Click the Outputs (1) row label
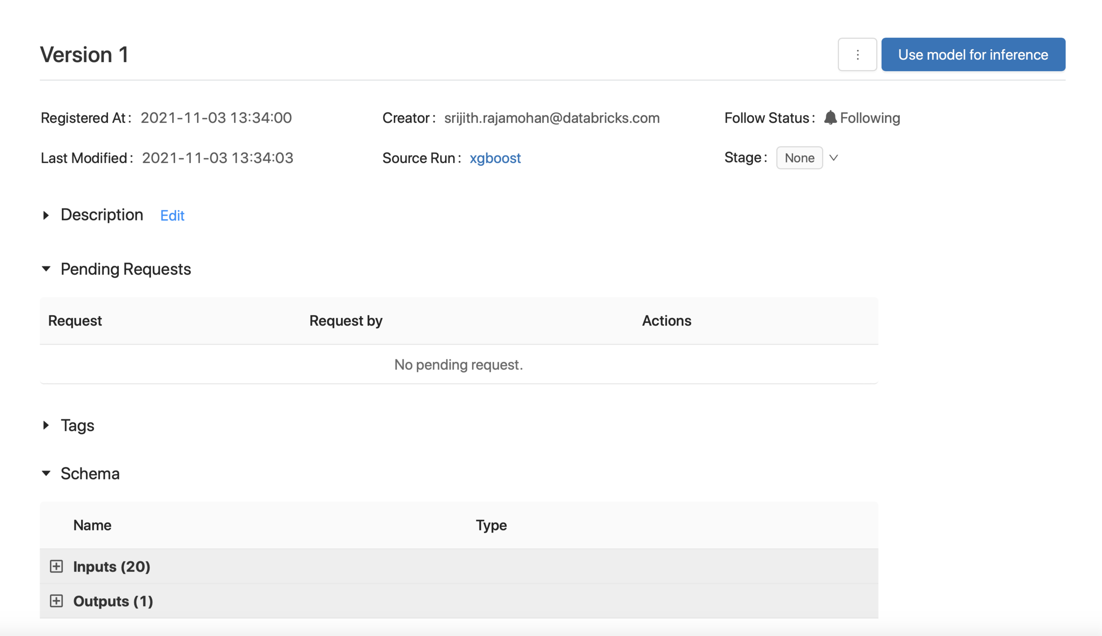 113,601
